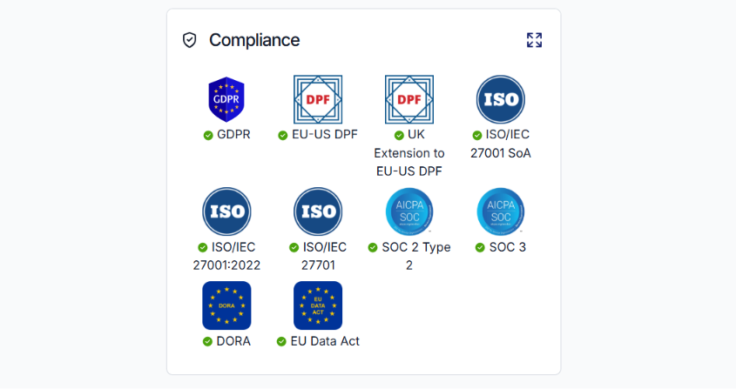Screen dimensions: 736x389
Task: Expand the Compliance panel to fullscreen
Action: 534,40
